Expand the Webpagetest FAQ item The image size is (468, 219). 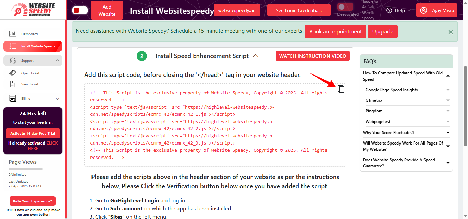[x=448, y=122]
